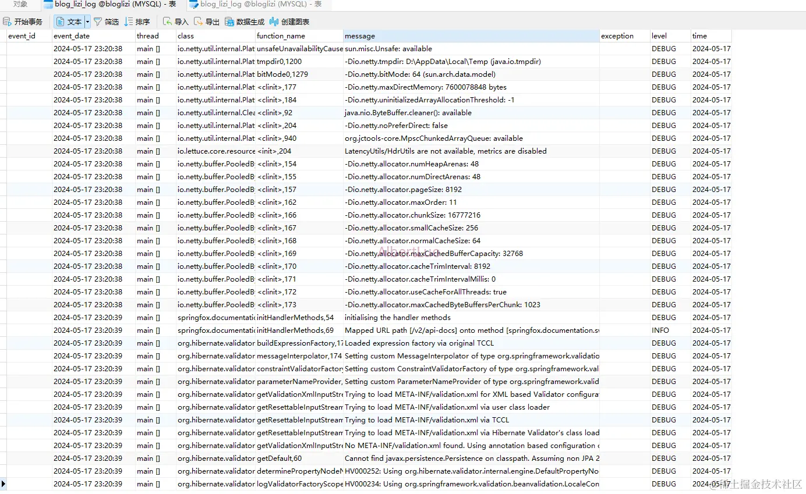Click the 'determinePropertyNodeN' function_name cell

coord(299,471)
